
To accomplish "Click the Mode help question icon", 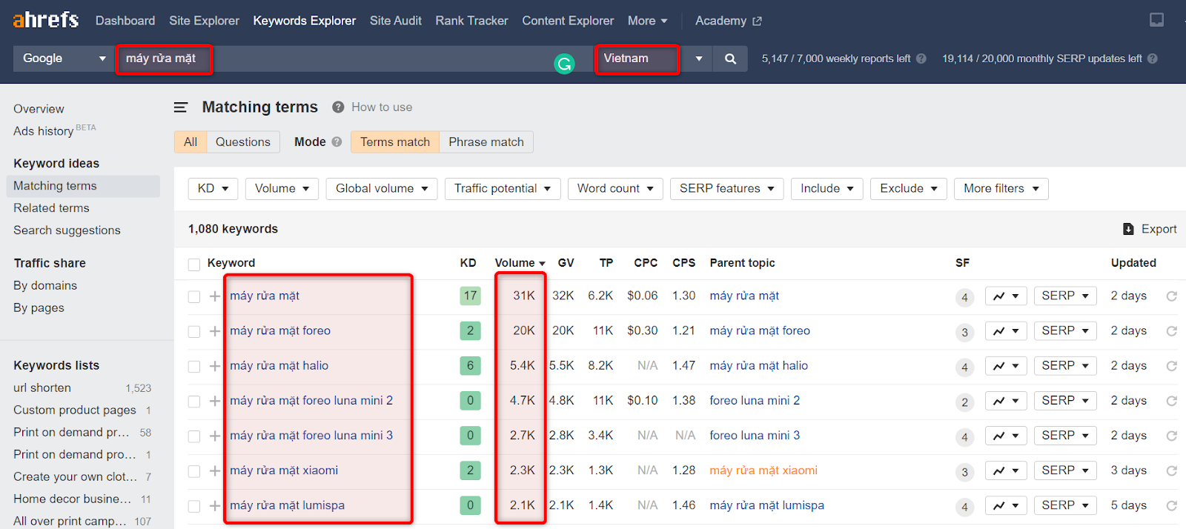I will [x=337, y=142].
